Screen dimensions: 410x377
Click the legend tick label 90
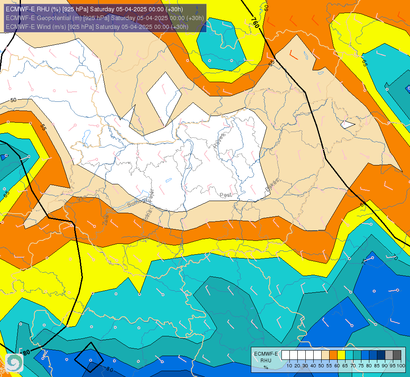point(384,366)
